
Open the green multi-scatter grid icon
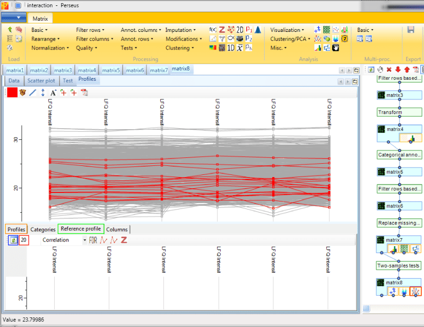pyautogui.click(x=327, y=30)
